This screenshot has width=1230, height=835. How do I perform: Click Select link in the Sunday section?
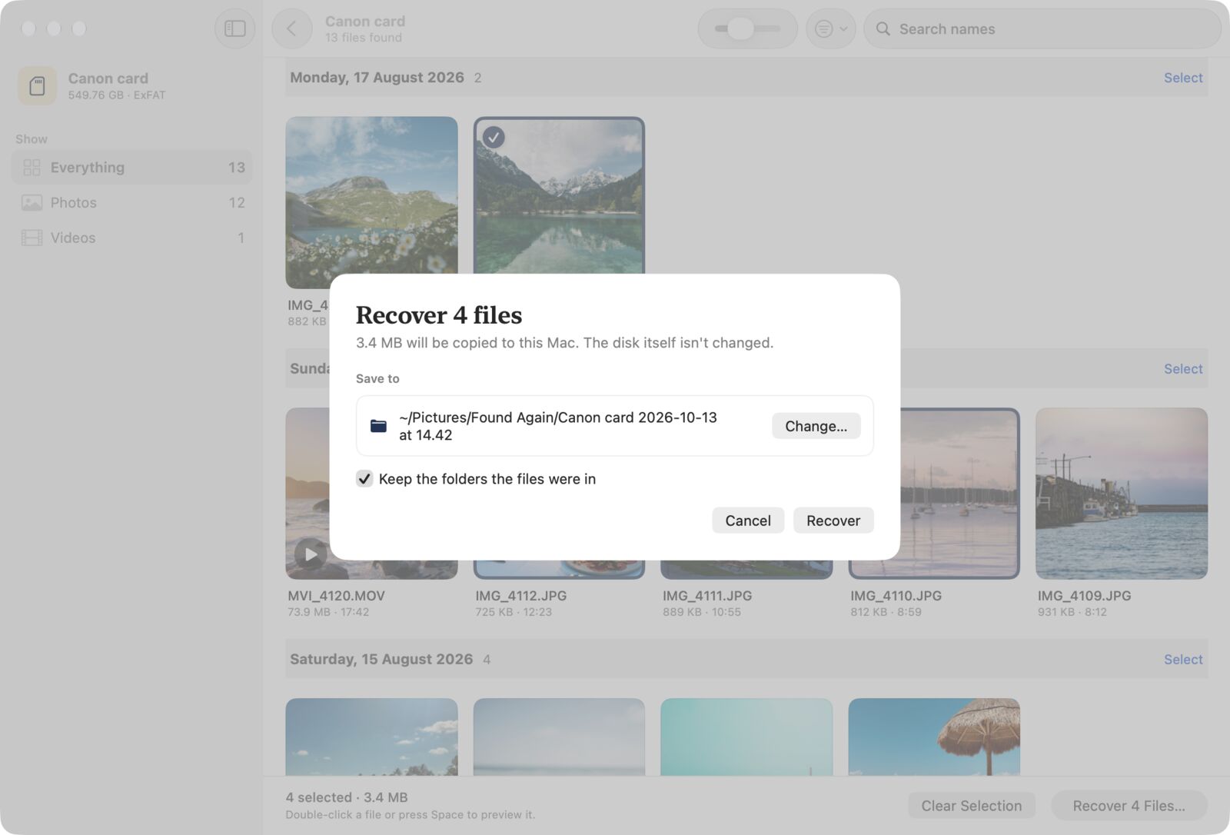(1182, 369)
